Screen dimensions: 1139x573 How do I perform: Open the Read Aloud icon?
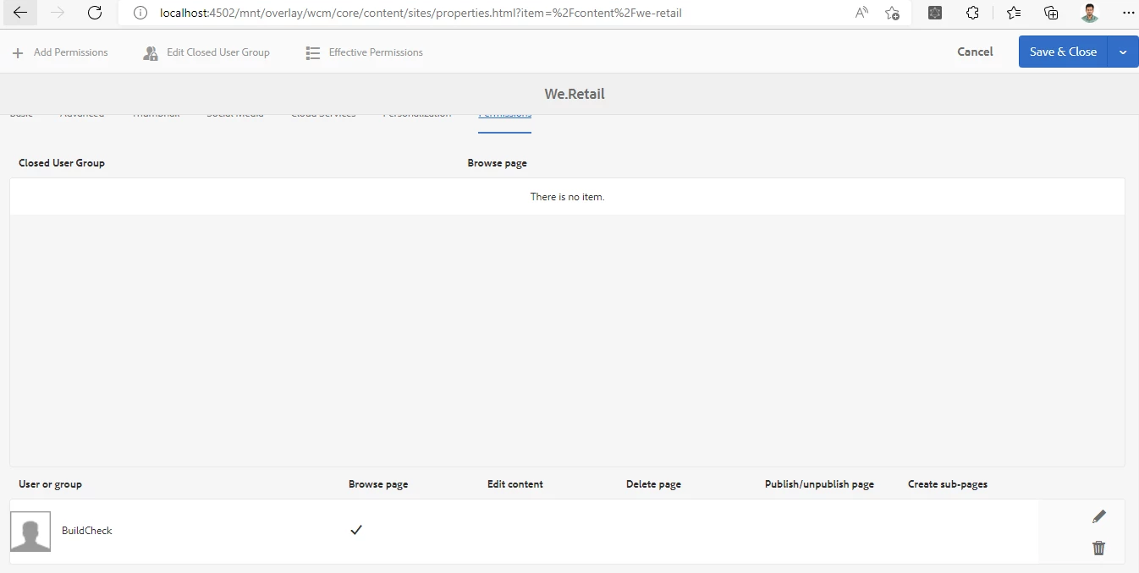861,13
